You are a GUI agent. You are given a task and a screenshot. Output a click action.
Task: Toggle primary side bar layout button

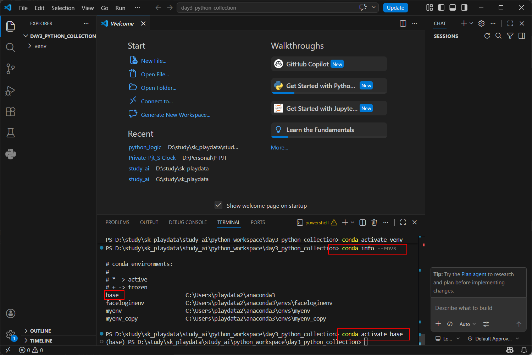[x=441, y=7]
